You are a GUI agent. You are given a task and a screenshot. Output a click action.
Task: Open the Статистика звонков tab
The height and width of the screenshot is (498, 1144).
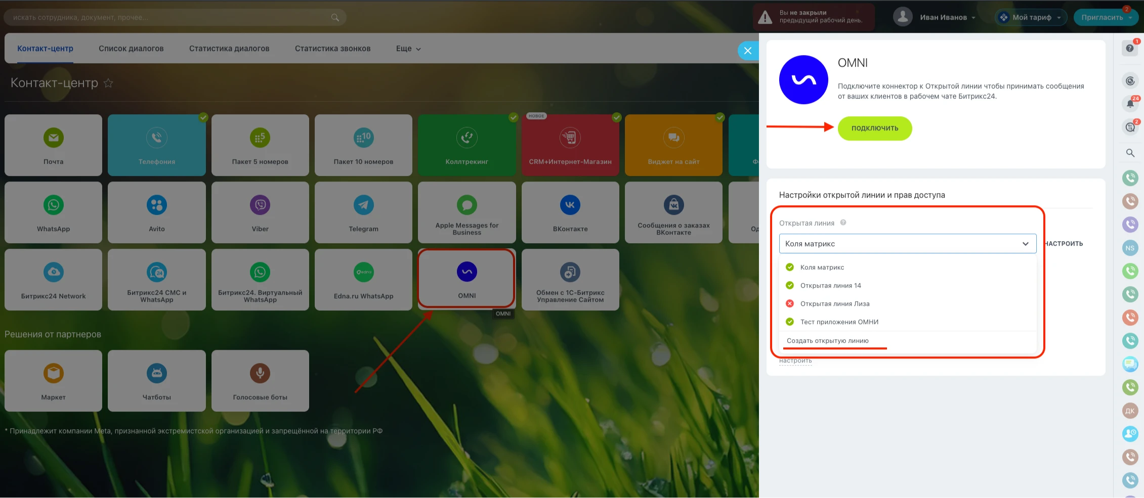332,49
